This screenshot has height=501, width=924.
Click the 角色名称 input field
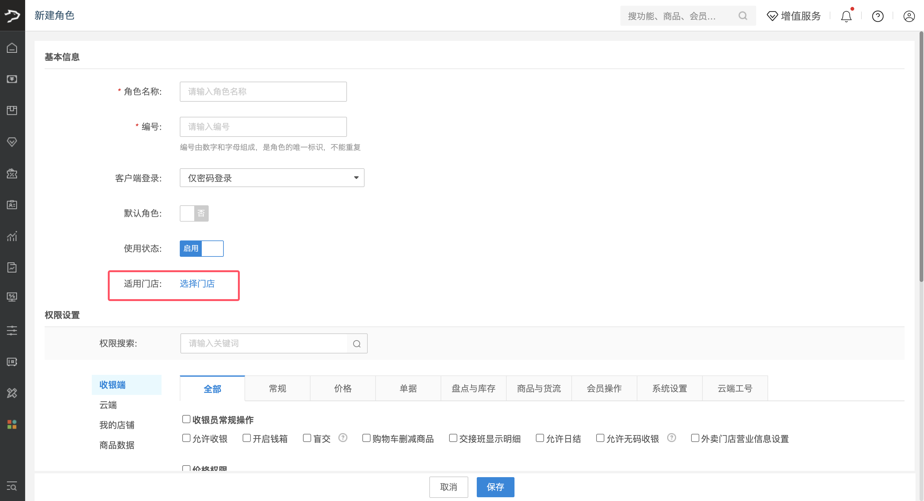(263, 92)
